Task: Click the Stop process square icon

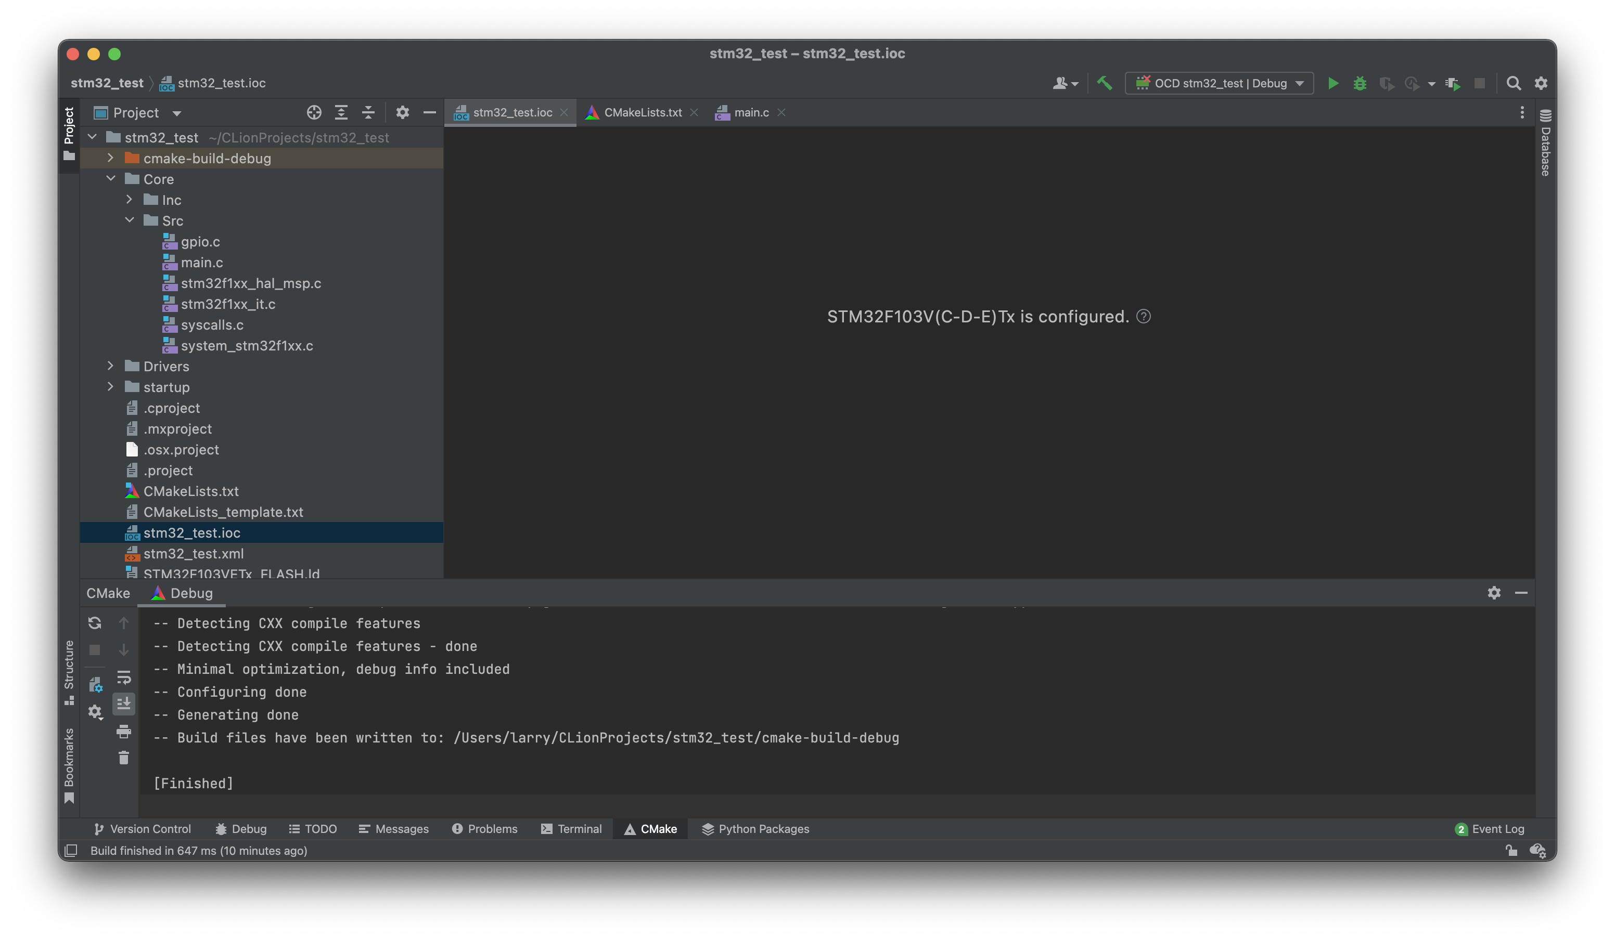Action: click(1479, 83)
